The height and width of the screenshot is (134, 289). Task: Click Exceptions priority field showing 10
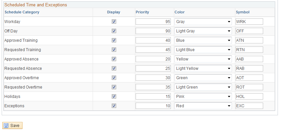point(153,106)
